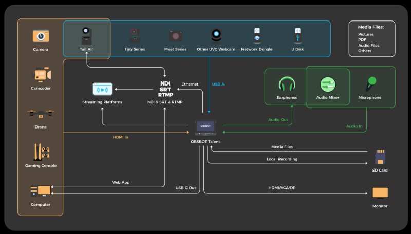
Task: Select the SD Card icon
Action: point(380,157)
